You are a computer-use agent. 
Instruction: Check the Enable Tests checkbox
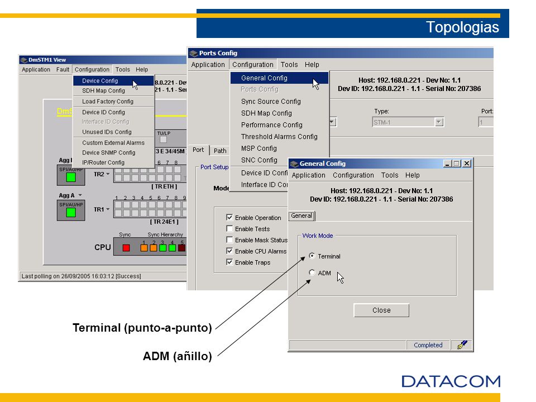pos(229,229)
